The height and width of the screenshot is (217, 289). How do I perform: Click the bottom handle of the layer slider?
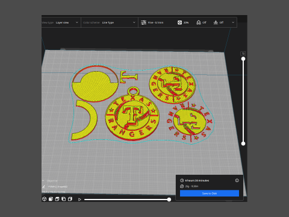243,143
